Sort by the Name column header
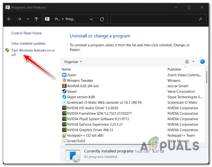The image size is (212, 167). (x=66, y=69)
